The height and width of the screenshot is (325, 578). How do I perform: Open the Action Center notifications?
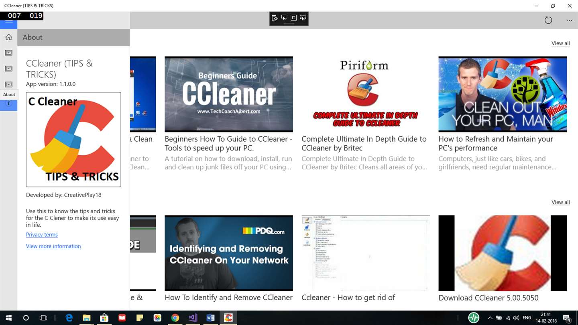(x=567, y=318)
